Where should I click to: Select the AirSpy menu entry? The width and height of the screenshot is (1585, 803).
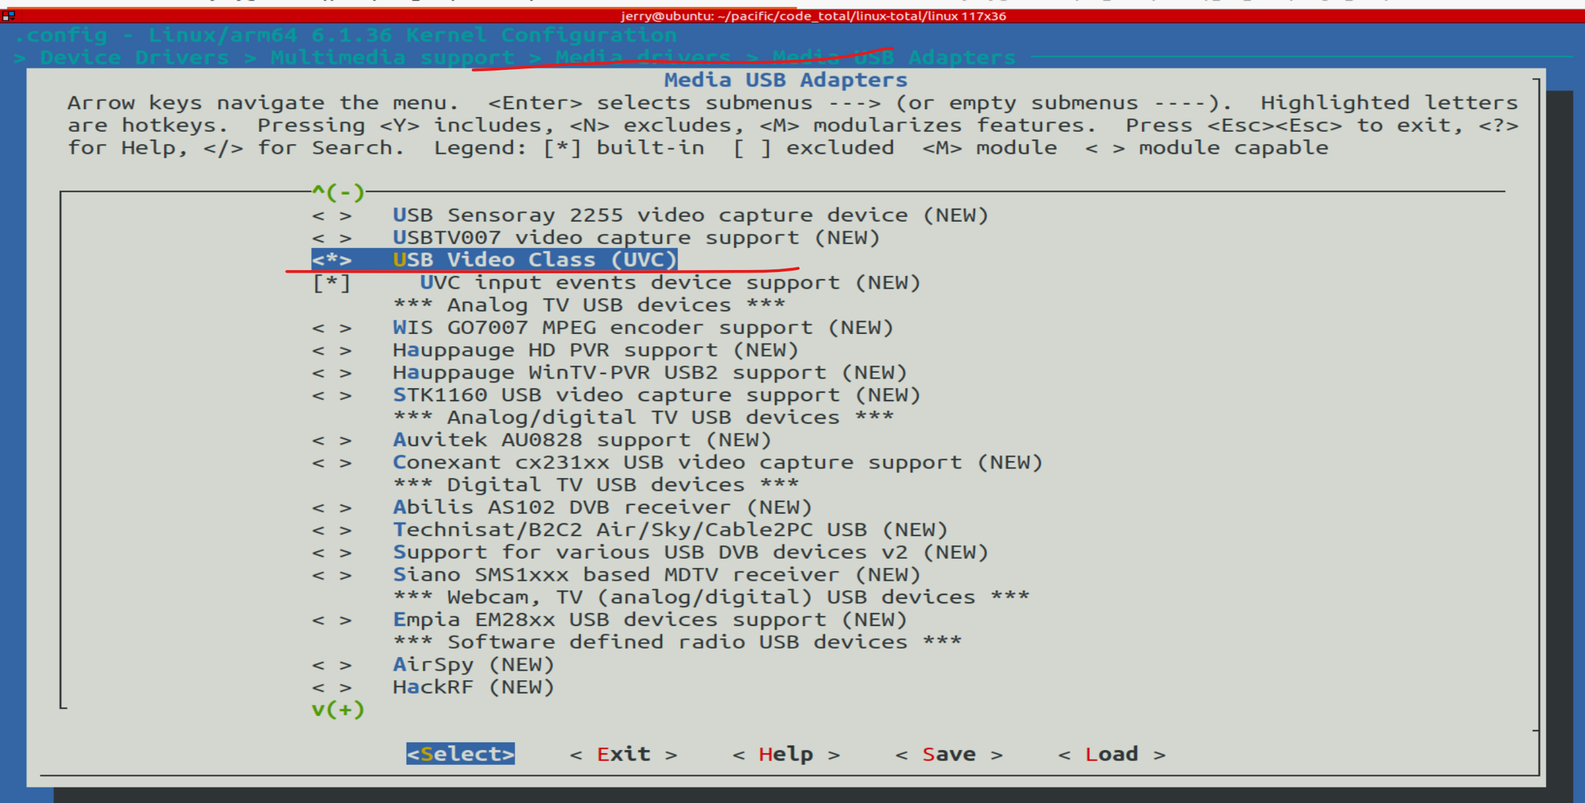473,665
